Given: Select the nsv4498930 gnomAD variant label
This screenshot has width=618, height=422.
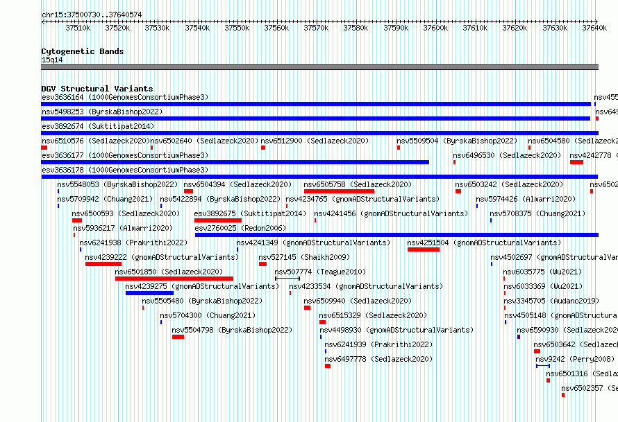Looking at the screenshot, I should click(396, 330).
